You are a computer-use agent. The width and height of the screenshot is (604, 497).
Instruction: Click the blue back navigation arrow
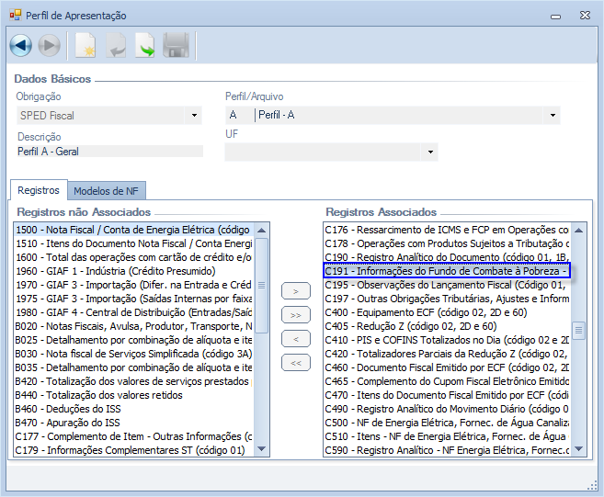(21, 45)
